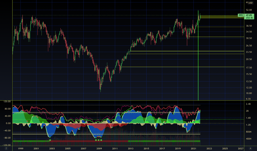The height and width of the screenshot is (151, 257).
Task: Click the 2013 time axis label
Action: click(131, 148)
